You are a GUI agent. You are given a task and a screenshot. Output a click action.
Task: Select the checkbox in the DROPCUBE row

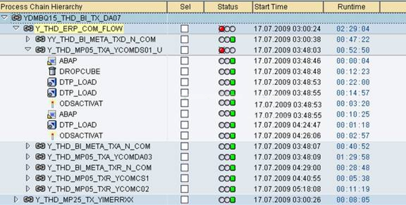coord(184,72)
